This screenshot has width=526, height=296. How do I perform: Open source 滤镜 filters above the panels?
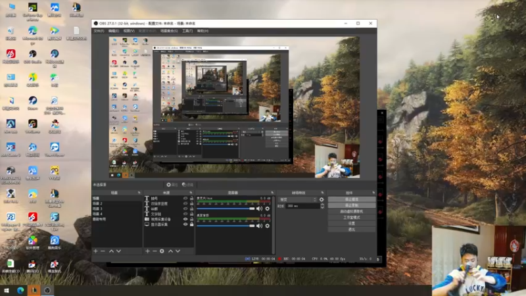[x=188, y=185]
